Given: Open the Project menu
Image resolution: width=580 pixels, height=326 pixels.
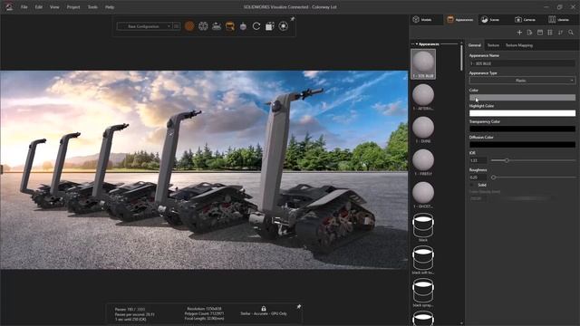Looking at the screenshot, I should (x=73, y=7).
